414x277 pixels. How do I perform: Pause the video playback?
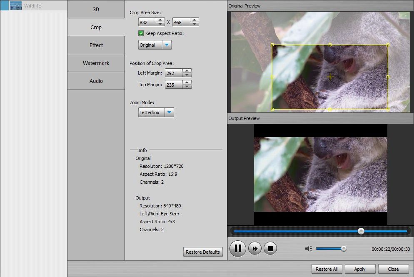(238, 248)
